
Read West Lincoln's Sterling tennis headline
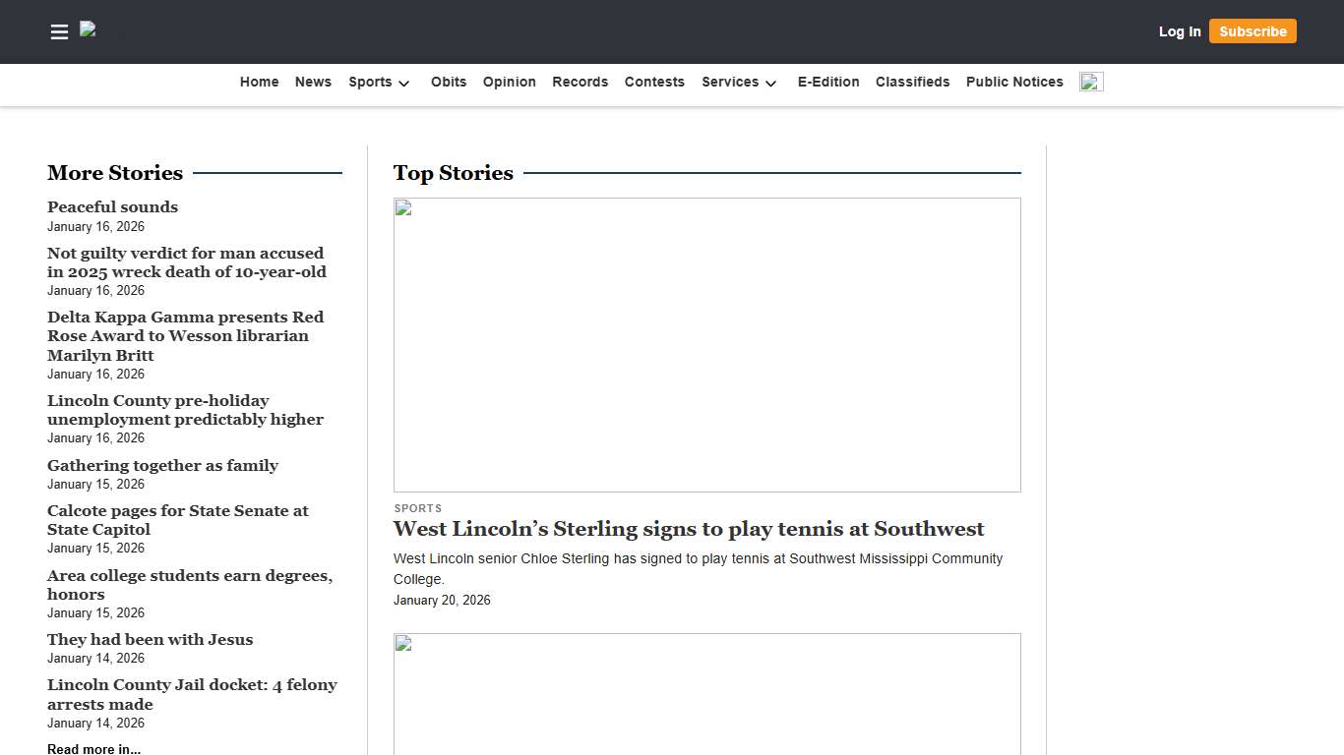(688, 529)
